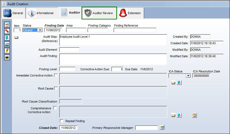Click the Finding Level field
The width and height of the screenshot is (230, 134).
coord(67,69)
